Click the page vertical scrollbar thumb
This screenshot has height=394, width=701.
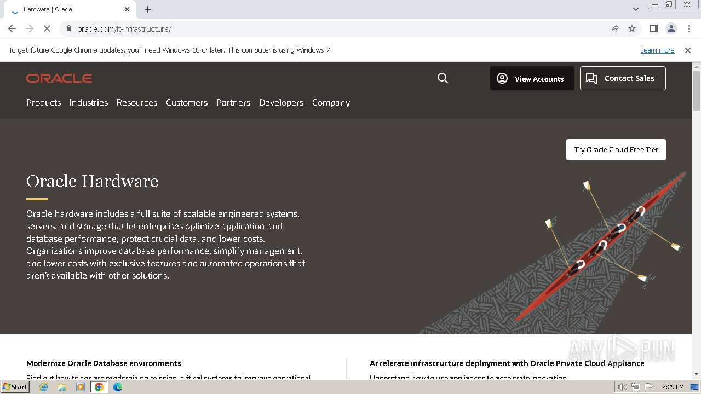(x=697, y=90)
